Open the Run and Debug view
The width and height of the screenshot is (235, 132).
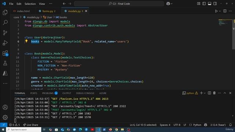pos(5,43)
